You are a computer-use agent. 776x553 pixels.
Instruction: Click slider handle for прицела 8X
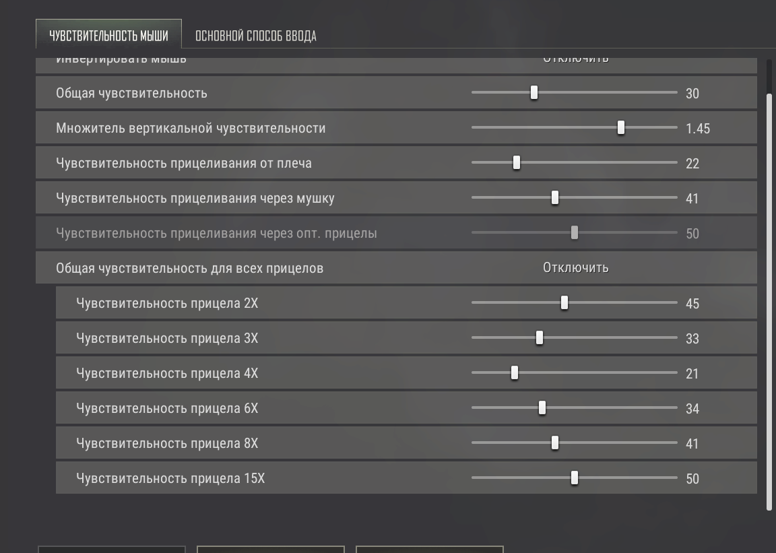tap(555, 443)
